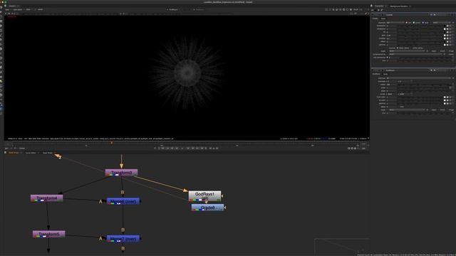Click the Grade offset value field
Image resolution: width=456 pixels, height=256 pixels.
391,41
